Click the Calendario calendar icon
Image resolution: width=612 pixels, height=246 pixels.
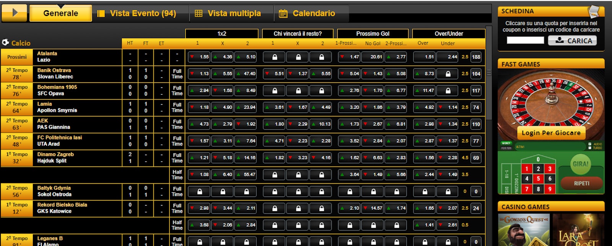point(283,14)
